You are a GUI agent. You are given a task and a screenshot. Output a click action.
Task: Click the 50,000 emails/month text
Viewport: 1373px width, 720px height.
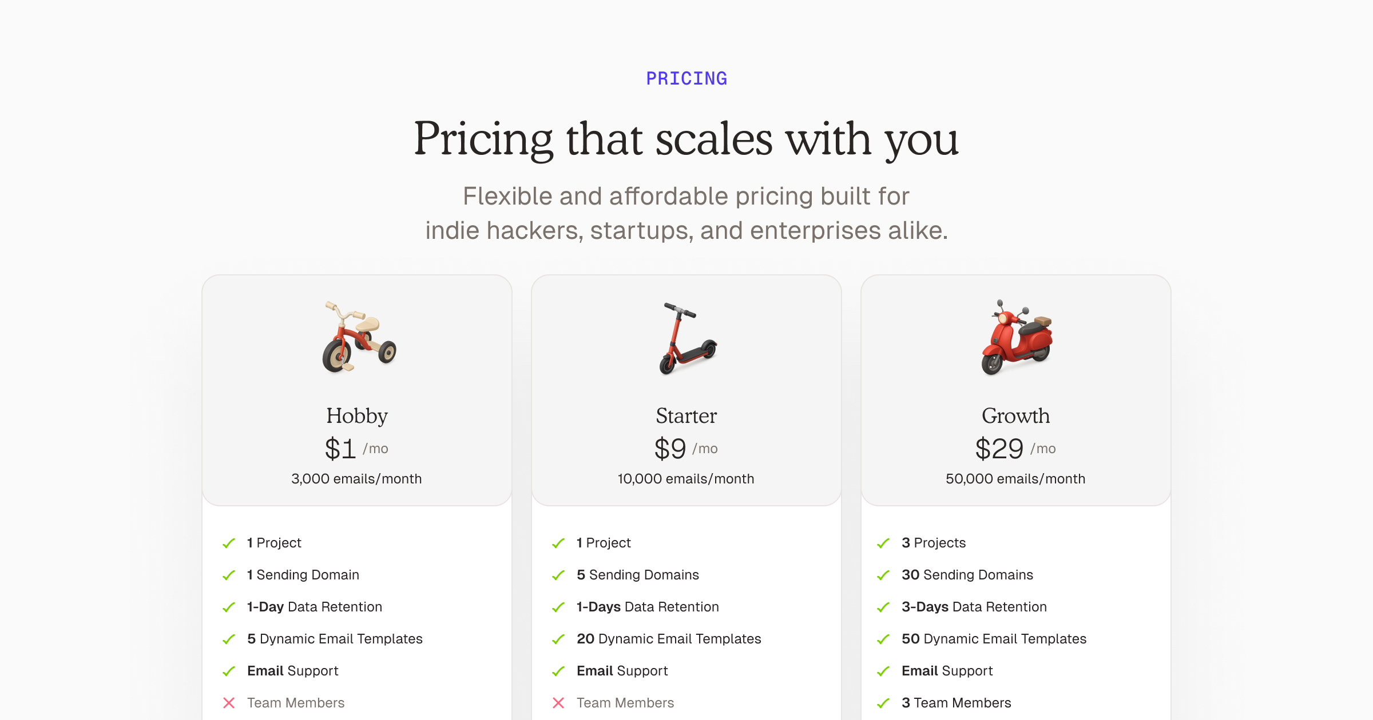1015,479
